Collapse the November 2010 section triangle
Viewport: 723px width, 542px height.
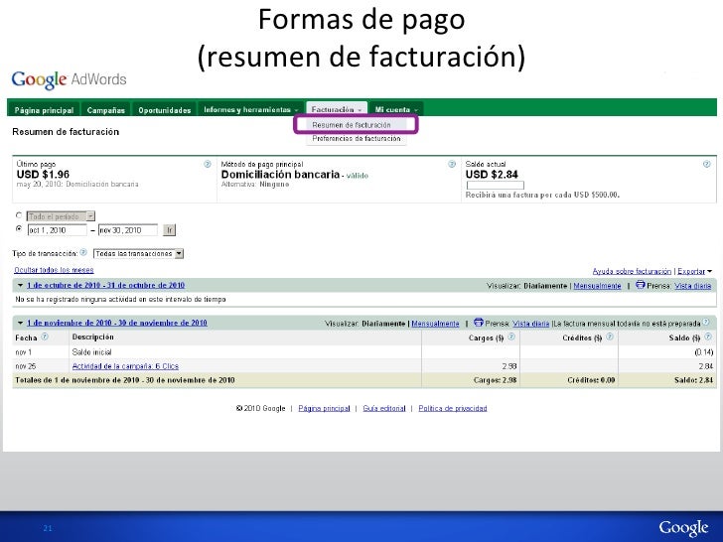pyautogui.click(x=20, y=323)
